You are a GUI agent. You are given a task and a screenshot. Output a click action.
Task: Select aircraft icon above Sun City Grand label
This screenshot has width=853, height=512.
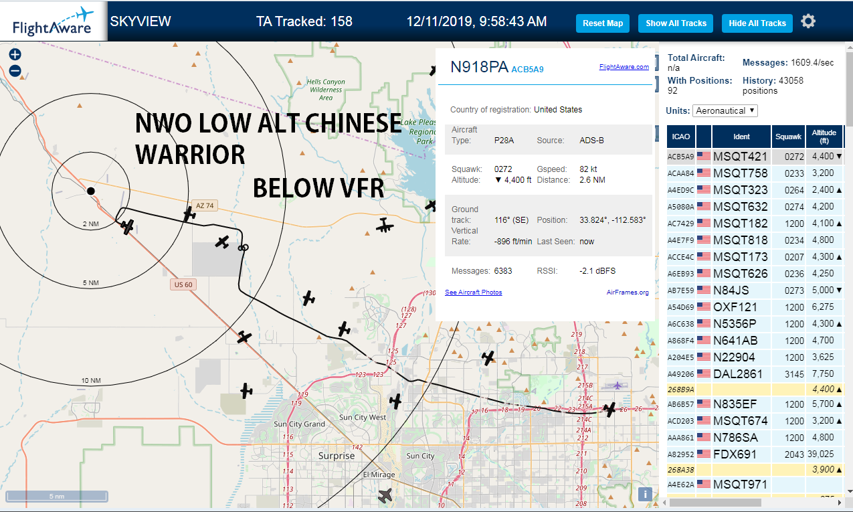[246, 390]
